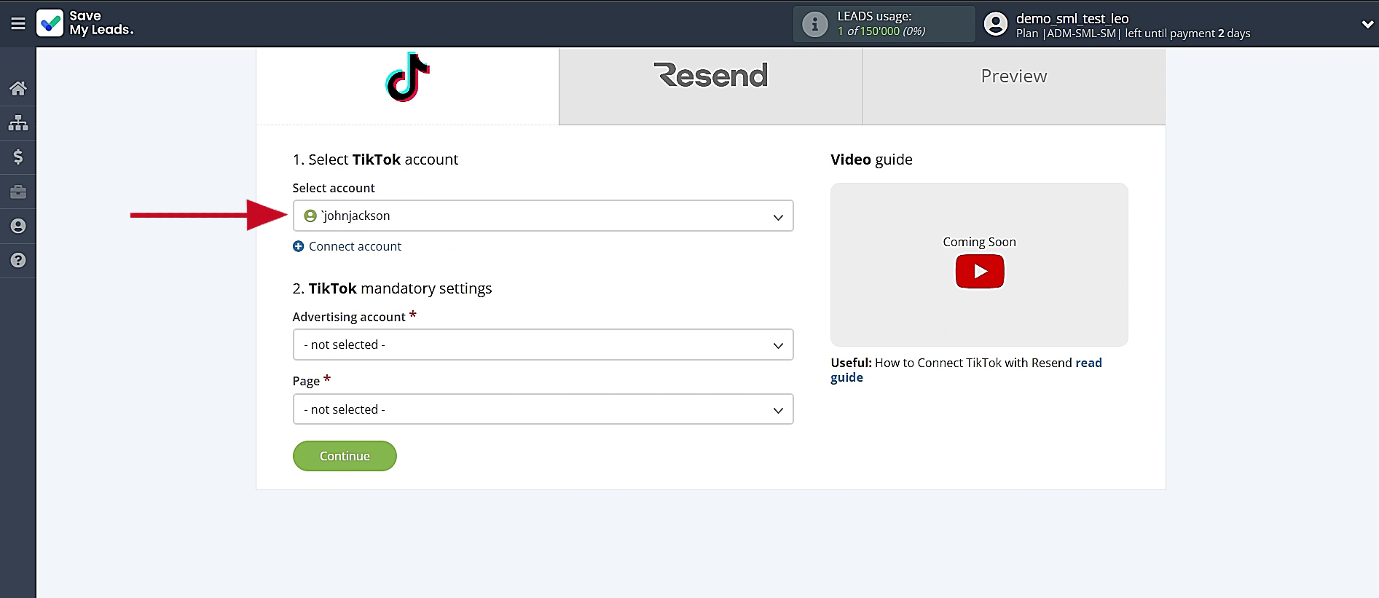Open the johnjackson account dropdown
The height and width of the screenshot is (598, 1379).
[x=543, y=216]
